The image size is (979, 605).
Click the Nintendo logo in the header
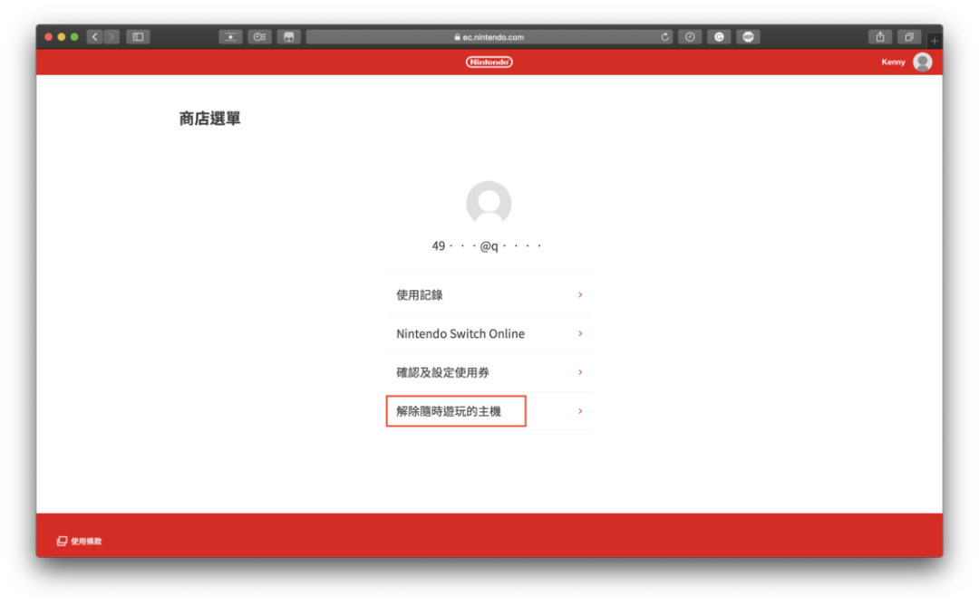coord(489,62)
